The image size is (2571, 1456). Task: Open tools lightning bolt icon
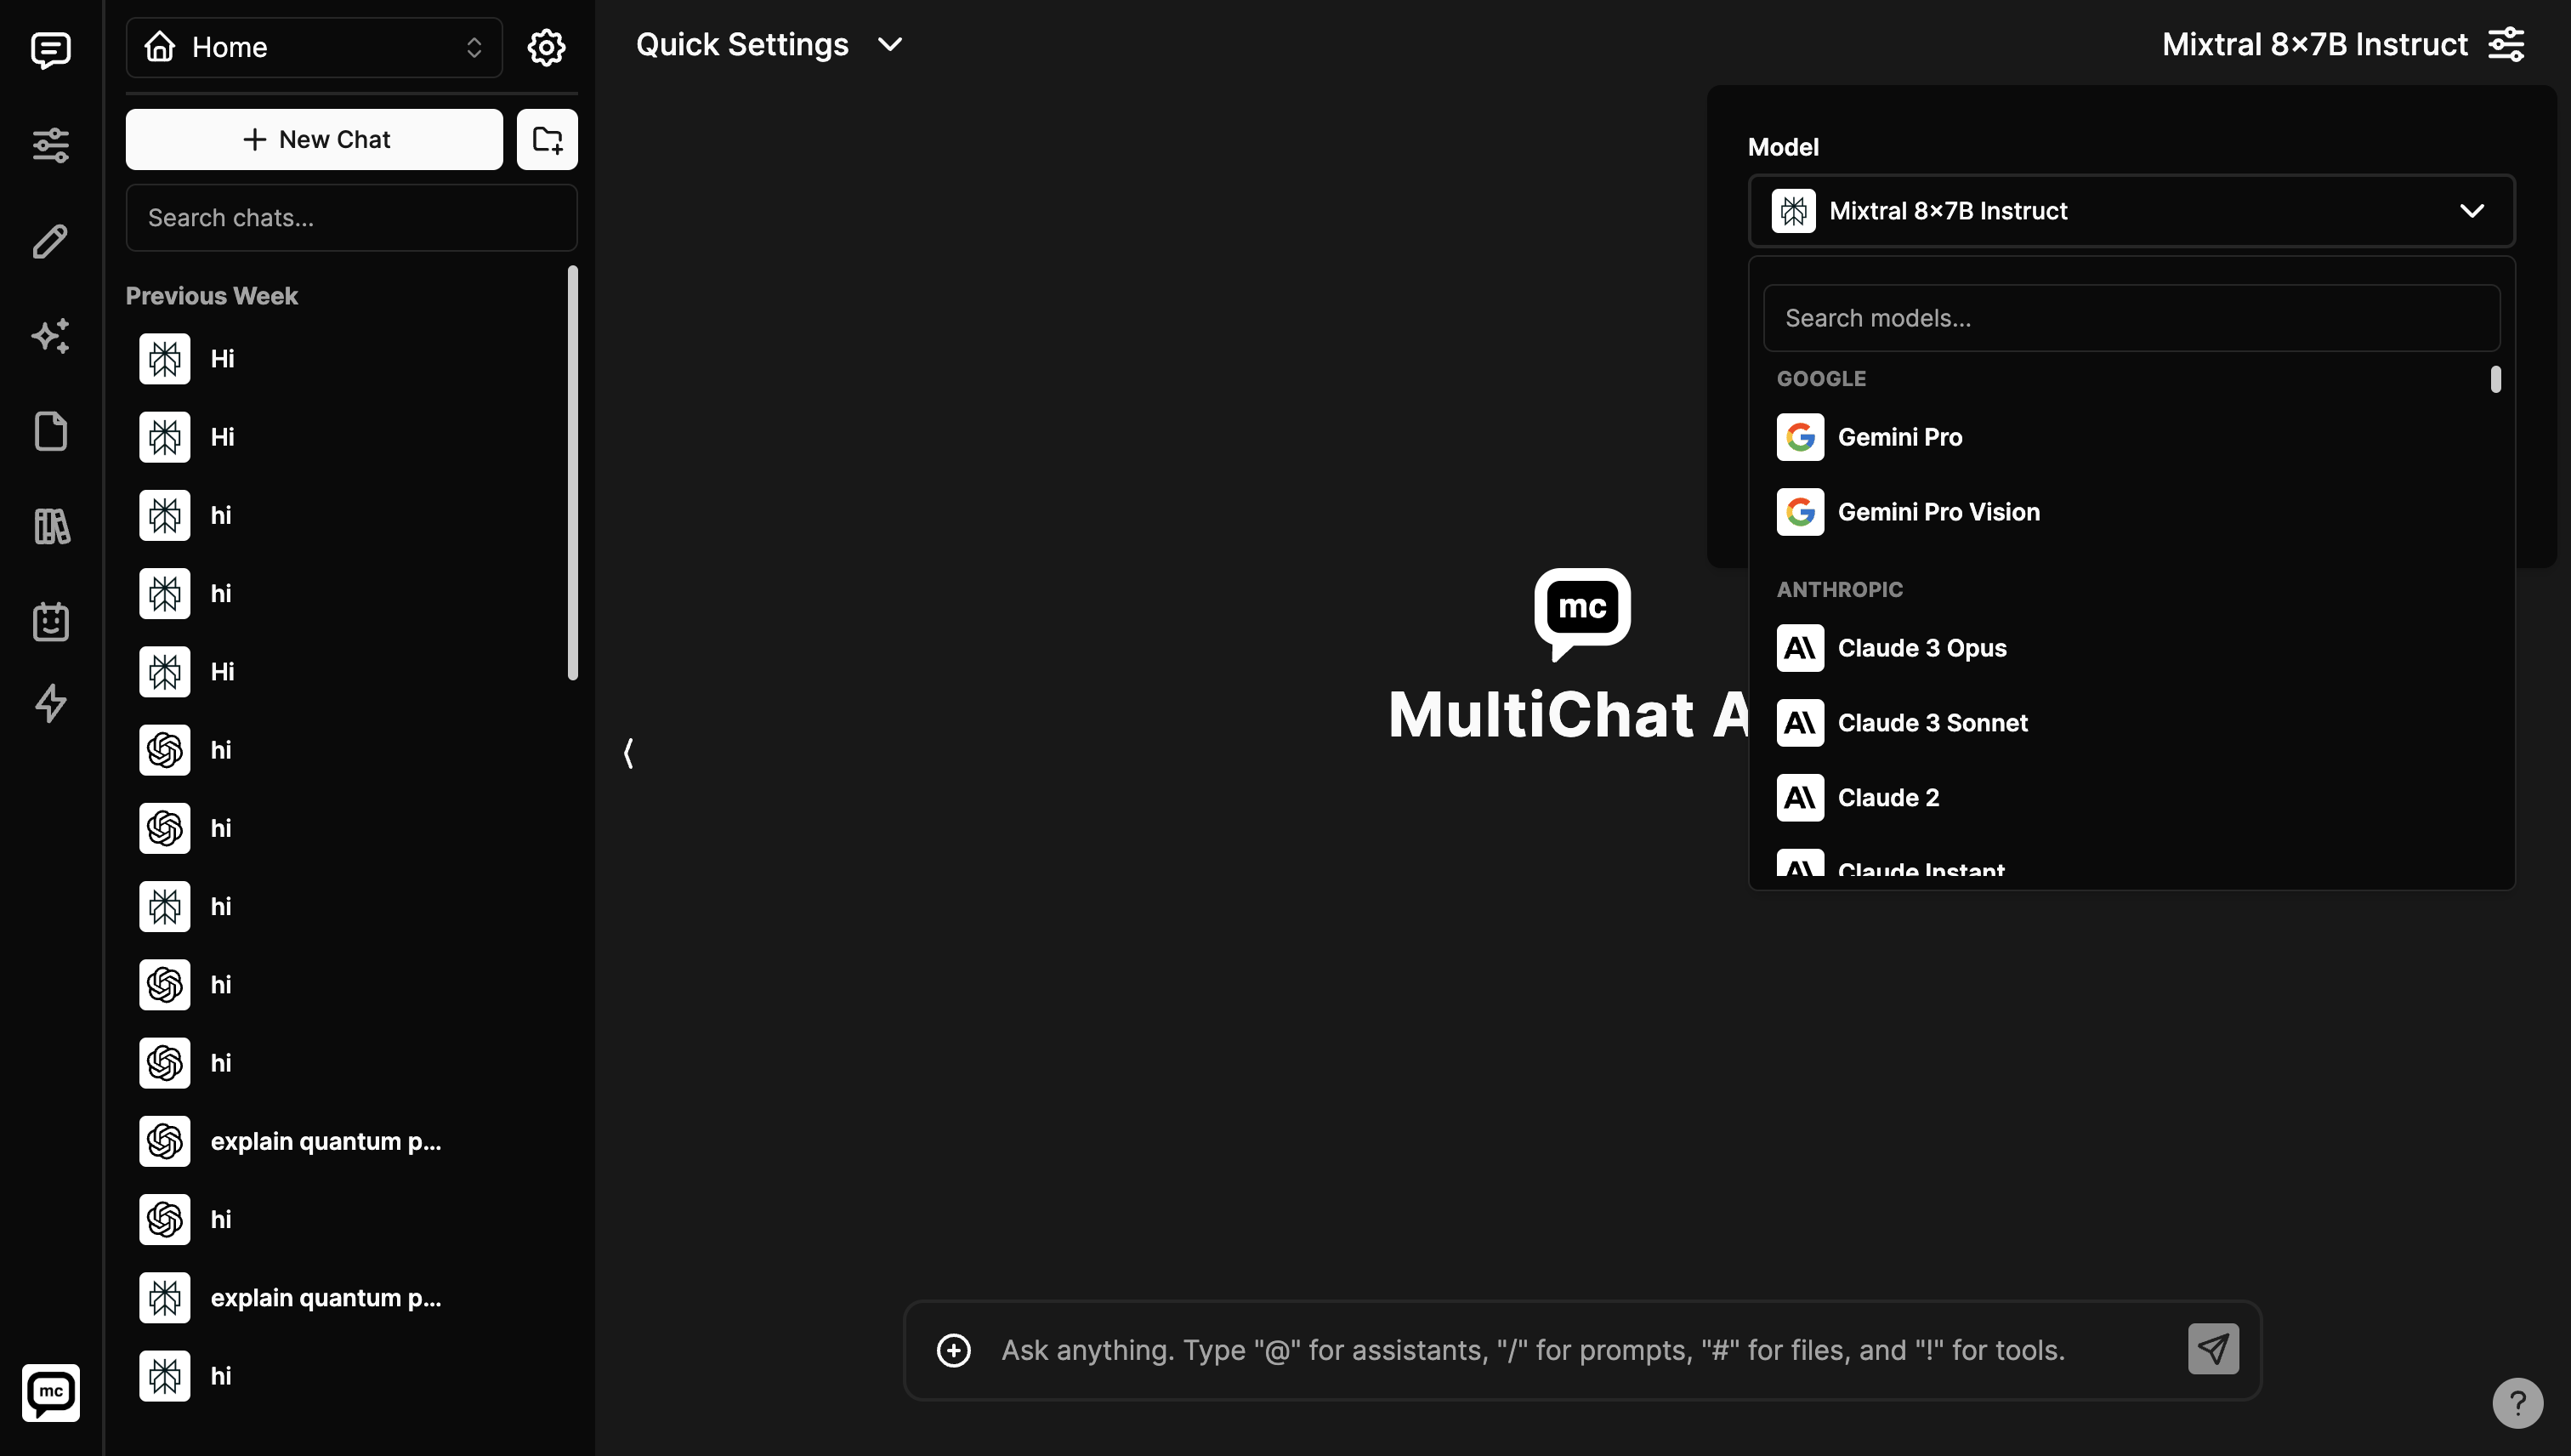pyautogui.click(x=50, y=703)
